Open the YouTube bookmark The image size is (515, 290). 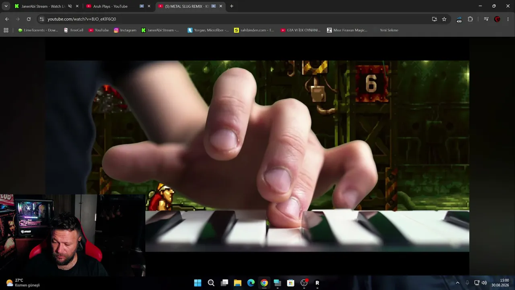pos(99,30)
